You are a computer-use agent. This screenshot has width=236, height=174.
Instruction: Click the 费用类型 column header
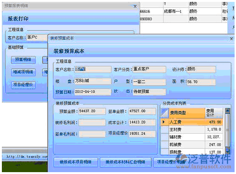coord(187,113)
